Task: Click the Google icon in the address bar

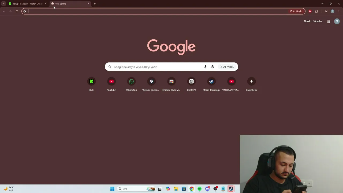Action: point(25,11)
